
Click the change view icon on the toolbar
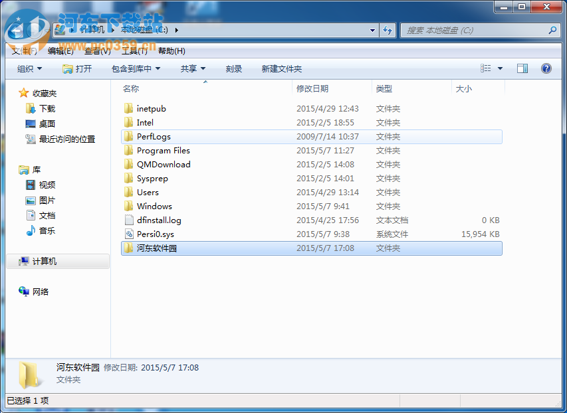[x=485, y=68]
